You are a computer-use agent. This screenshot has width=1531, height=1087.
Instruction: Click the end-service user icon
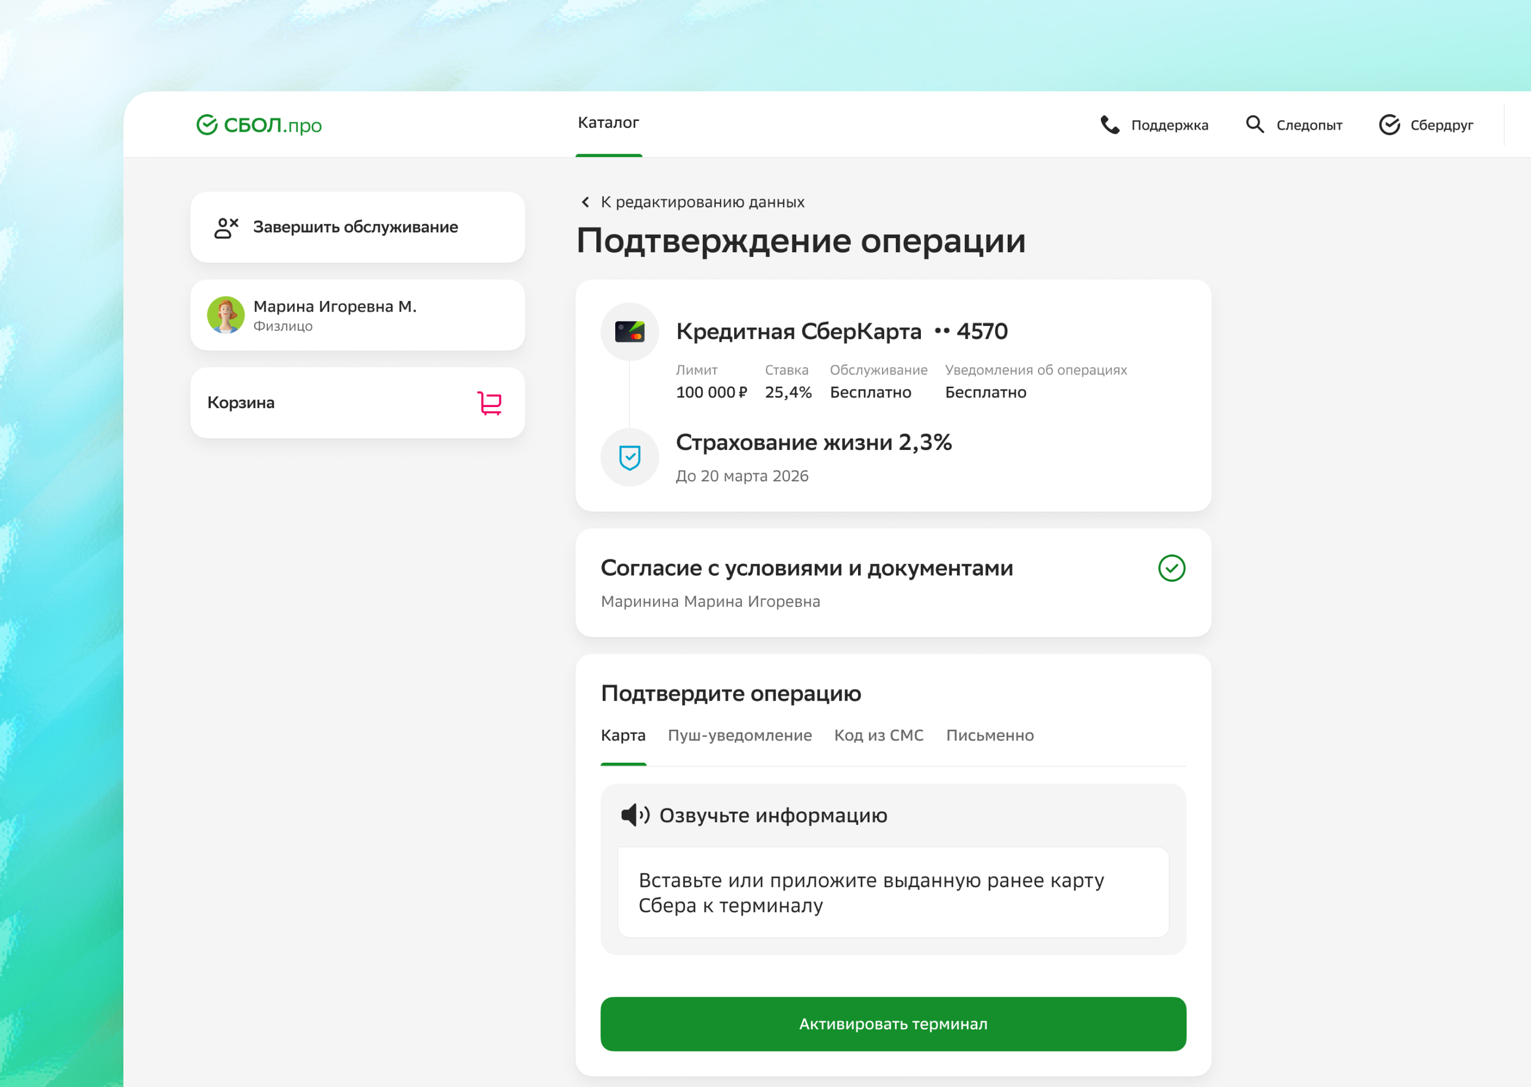[226, 228]
